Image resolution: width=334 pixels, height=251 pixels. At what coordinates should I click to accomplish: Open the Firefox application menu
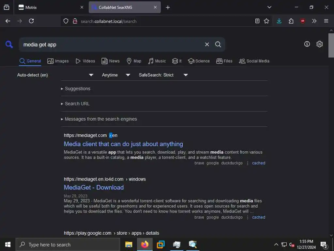pyautogui.click(x=326, y=21)
